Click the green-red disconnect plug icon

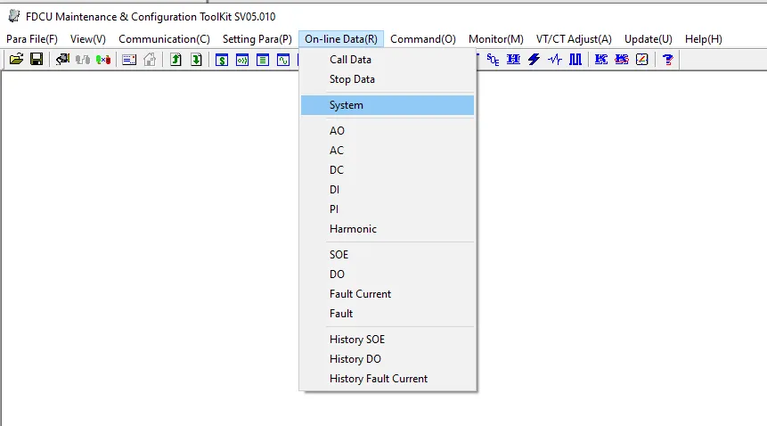[x=103, y=60]
